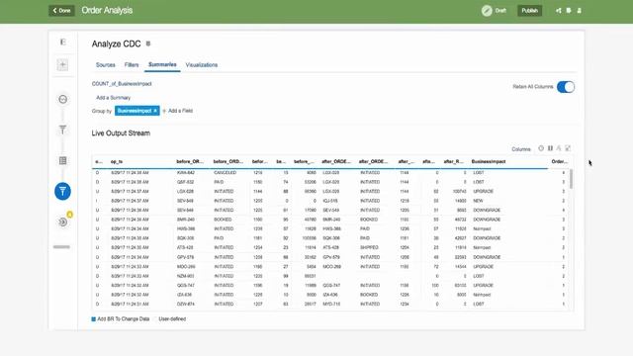Click the Draft pencil status icon
Viewport: 633px width, 356px height.
[x=487, y=11]
